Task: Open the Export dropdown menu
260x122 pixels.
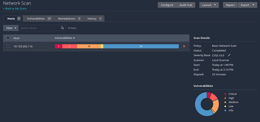Action: click(247, 5)
